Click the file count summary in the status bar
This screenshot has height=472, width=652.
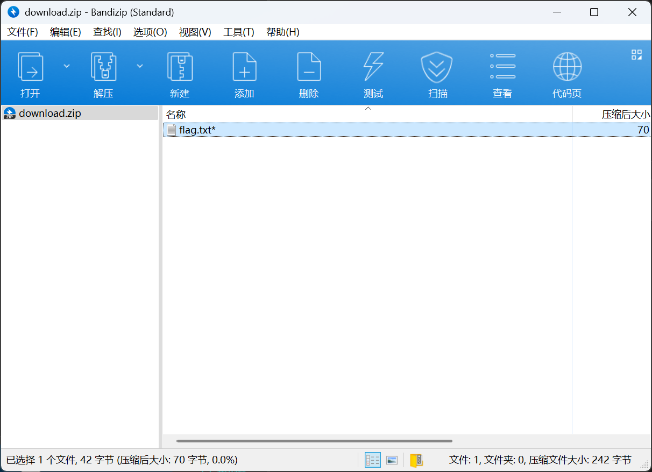click(x=540, y=460)
